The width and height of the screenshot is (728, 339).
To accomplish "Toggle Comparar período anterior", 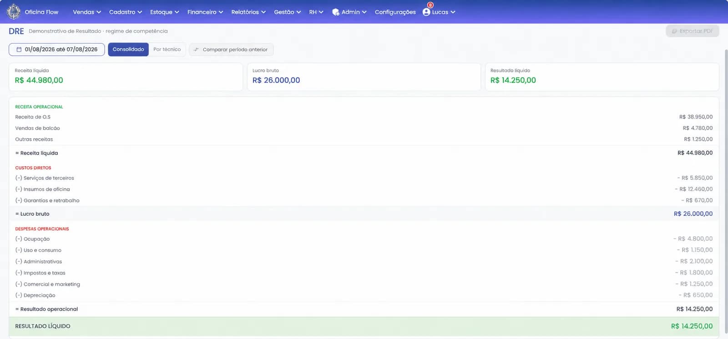I will (x=231, y=50).
